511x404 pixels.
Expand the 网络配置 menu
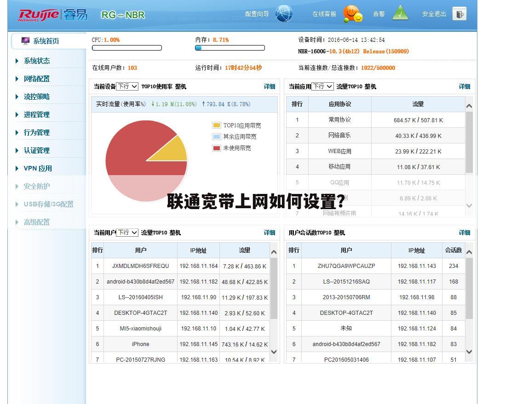coord(37,79)
